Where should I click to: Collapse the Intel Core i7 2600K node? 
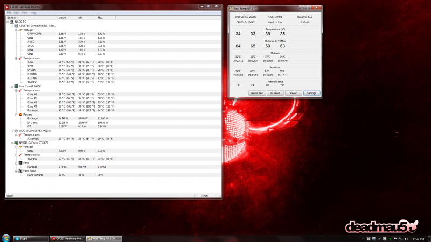12,86
